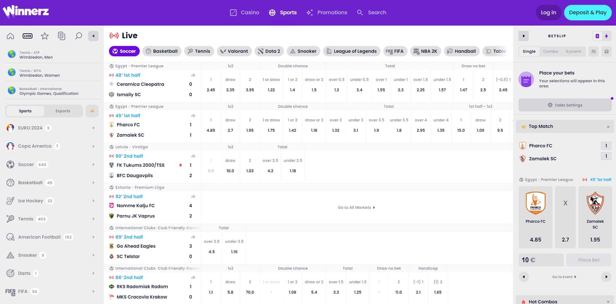Open Odds Settings in the betslip
Image resolution: width=616 pixels, height=304 pixels.
point(564,105)
